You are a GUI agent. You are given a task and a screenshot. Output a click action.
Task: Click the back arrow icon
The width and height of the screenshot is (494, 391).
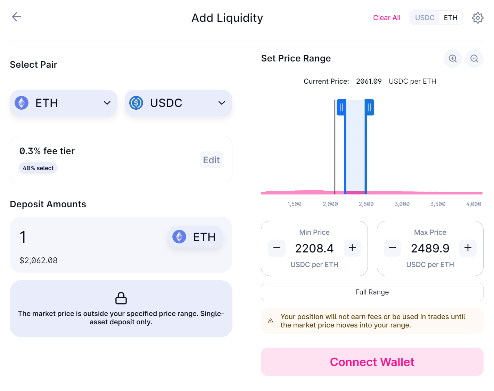point(16,17)
